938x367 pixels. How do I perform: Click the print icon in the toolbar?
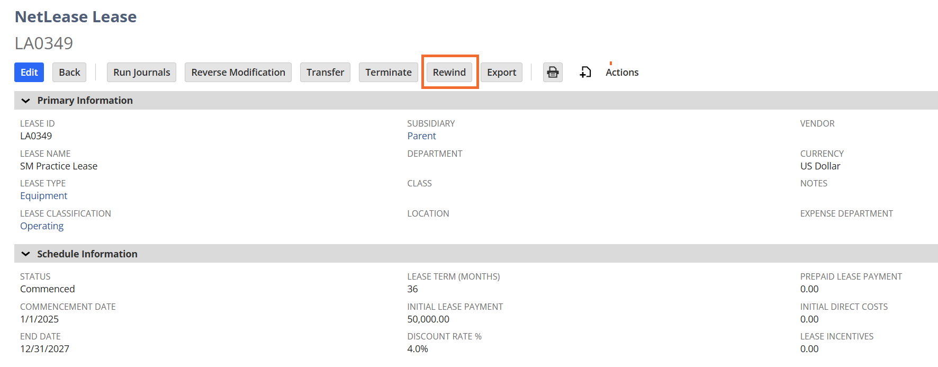click(553, 72)
